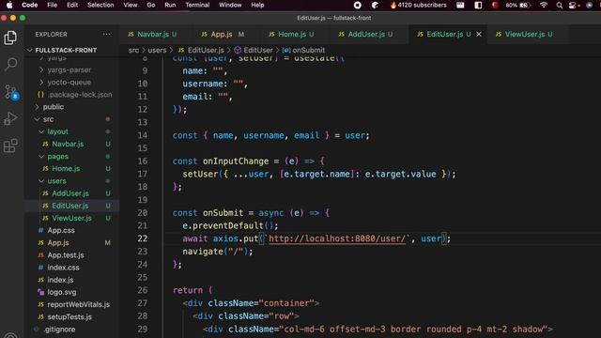
Task: Open the Search view in activity bar
Action: pos(10,64)
